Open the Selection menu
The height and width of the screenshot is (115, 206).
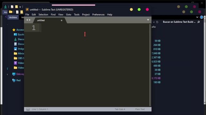(x=43, y=15)
